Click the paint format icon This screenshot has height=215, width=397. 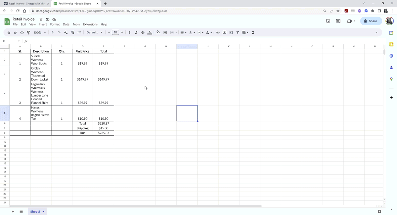point(28,32)
